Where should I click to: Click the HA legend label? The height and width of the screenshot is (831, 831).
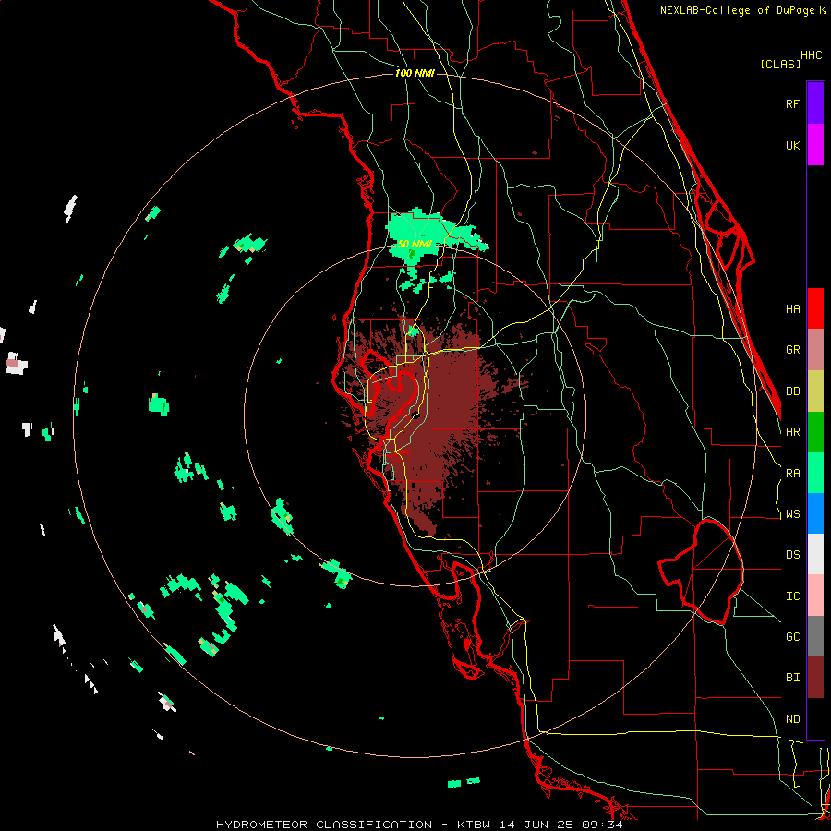[x=792, y=308]
